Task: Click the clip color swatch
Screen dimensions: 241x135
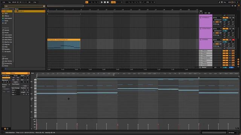Action: click(6, 78)
